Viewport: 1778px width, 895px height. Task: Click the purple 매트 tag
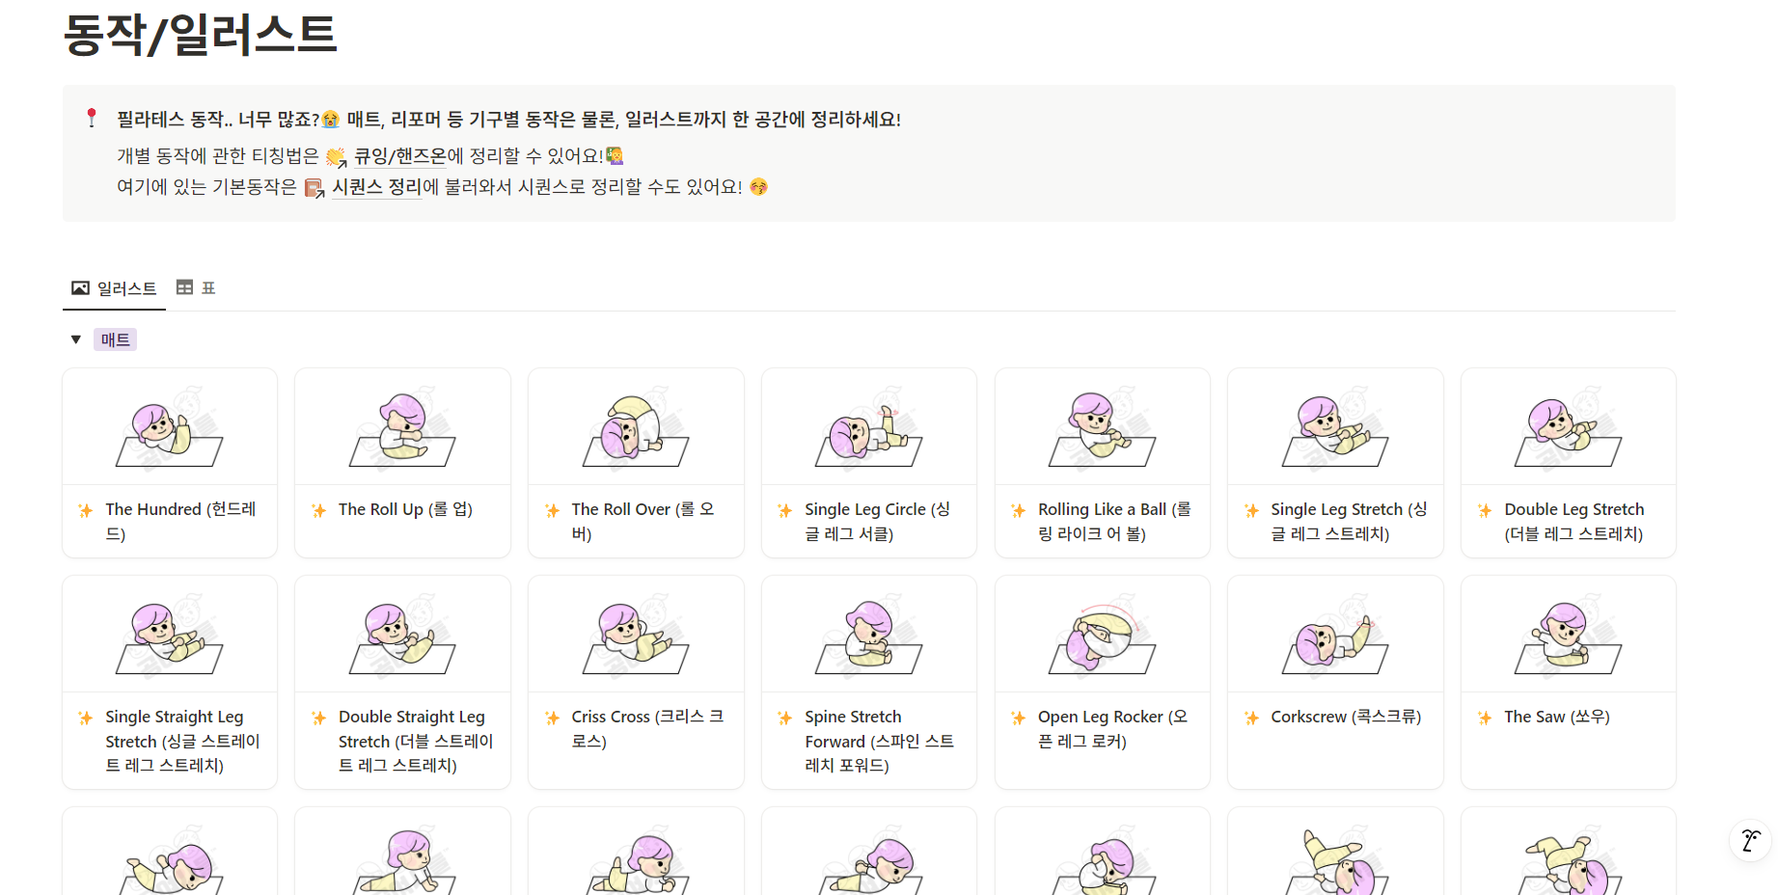coord(115,339)
